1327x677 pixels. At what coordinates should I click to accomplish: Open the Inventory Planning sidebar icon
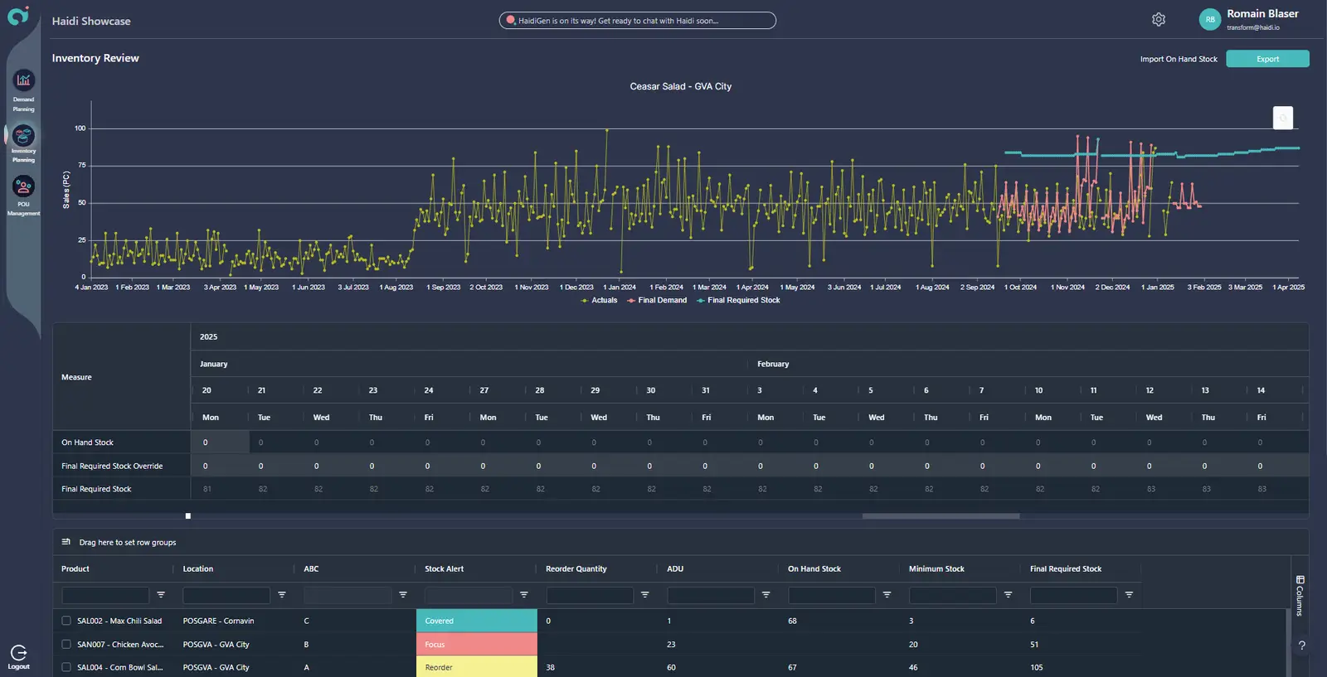[x=23, y=135]
